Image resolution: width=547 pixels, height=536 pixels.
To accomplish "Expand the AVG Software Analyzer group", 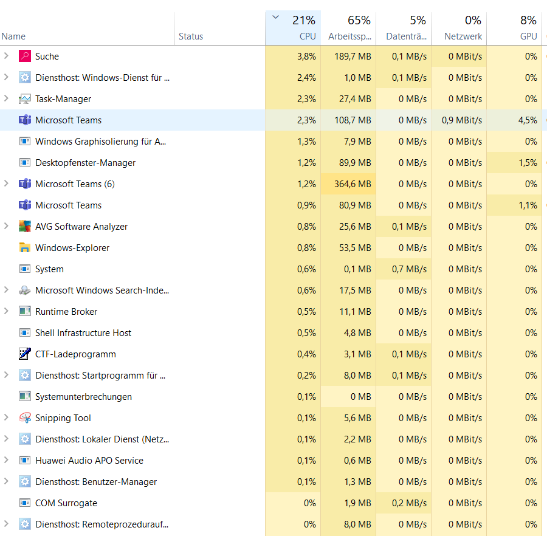I will coord(6,226).
